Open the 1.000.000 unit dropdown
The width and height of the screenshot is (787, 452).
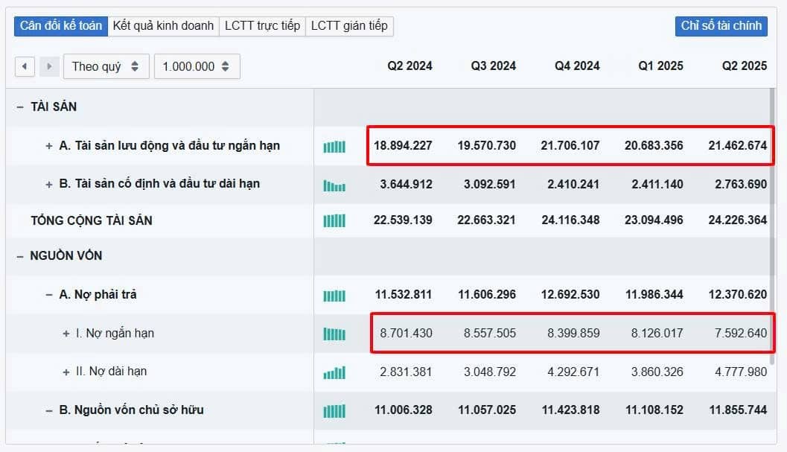click(x=197, y=66)
